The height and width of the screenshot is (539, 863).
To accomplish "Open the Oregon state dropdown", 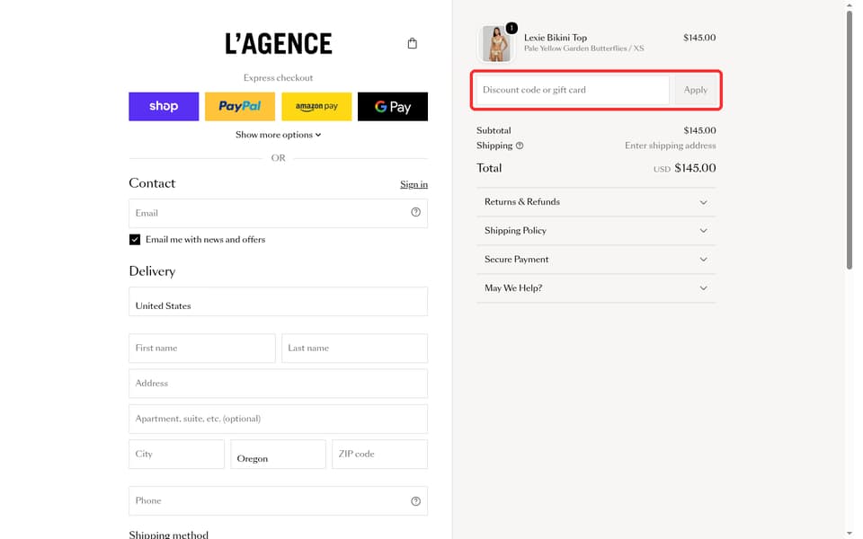I will [278, 455].
